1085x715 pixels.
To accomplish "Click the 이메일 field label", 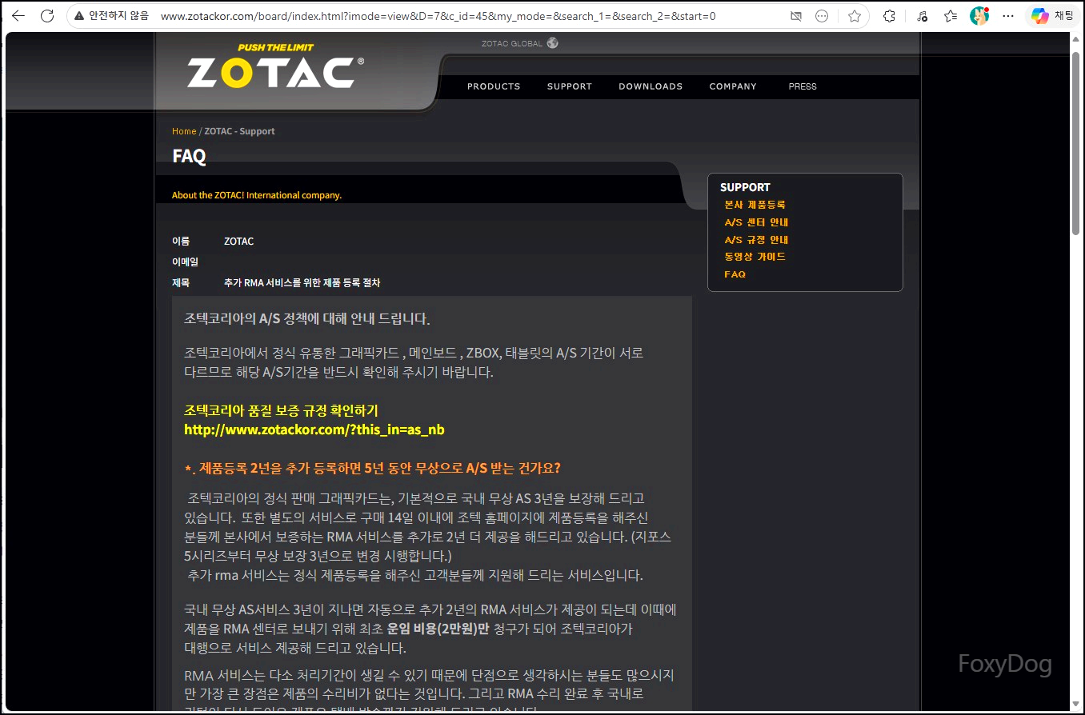I will [185, 262].
